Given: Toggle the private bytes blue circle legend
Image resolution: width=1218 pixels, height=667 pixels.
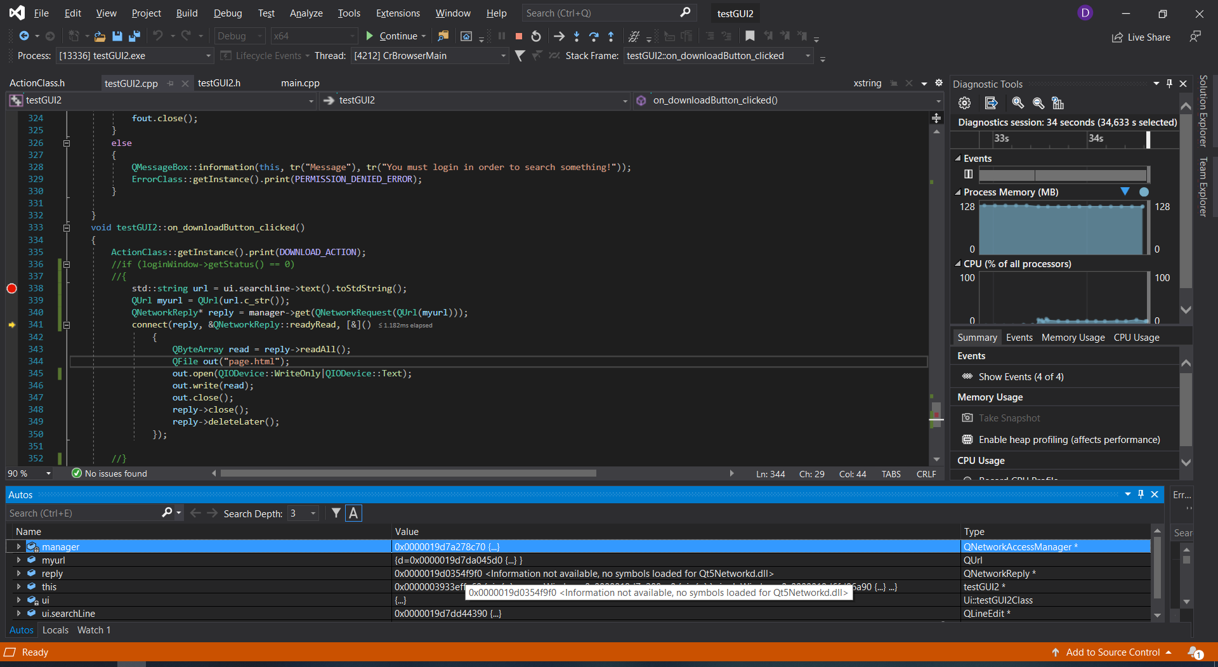Looking at the screenshot, I should 1144,192.
